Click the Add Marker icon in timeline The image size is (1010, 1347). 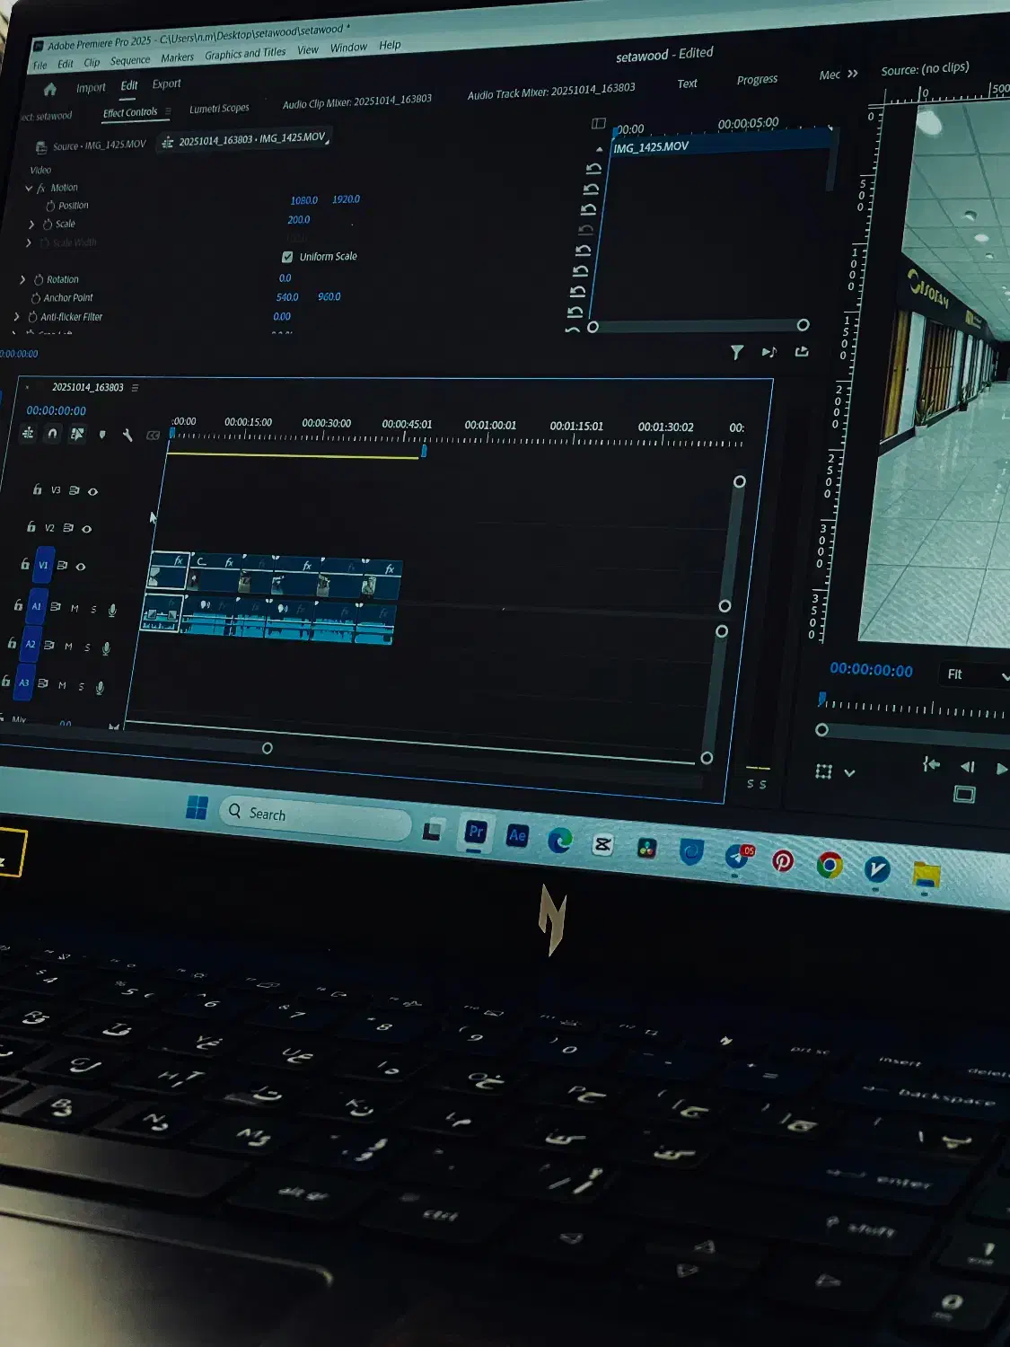[x=102, y=435]
